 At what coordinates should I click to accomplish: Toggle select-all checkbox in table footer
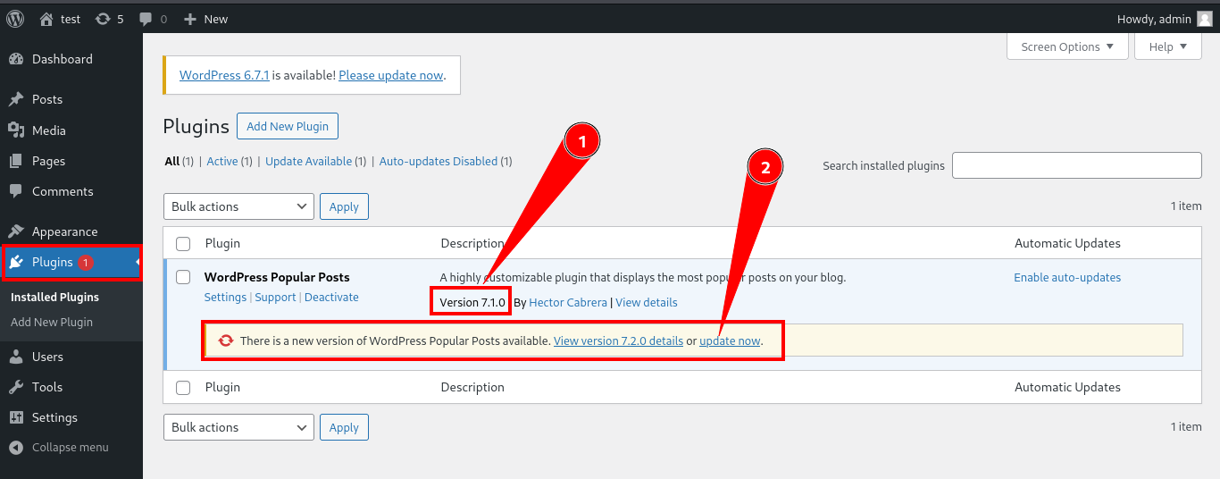coord(183,387)
